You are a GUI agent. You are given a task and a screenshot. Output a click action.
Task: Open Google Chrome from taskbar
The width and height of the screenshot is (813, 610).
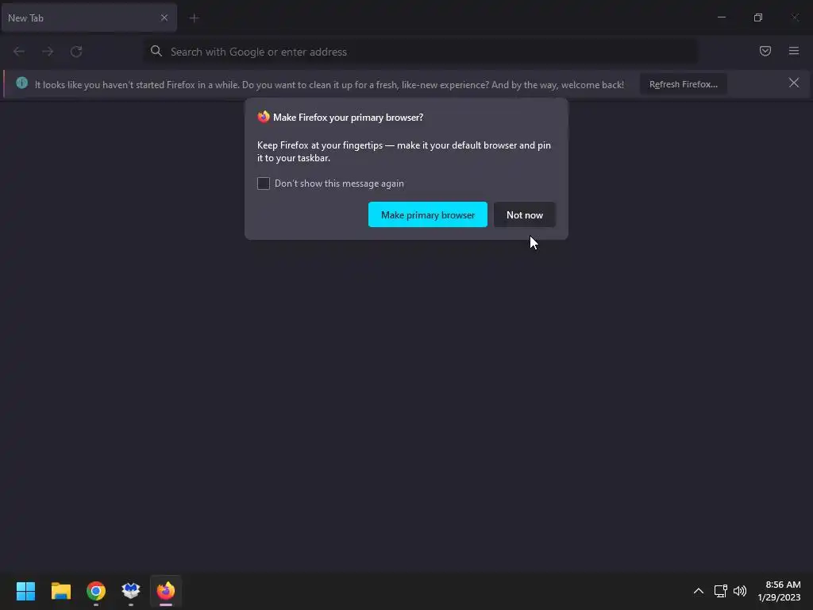(96, 591)
